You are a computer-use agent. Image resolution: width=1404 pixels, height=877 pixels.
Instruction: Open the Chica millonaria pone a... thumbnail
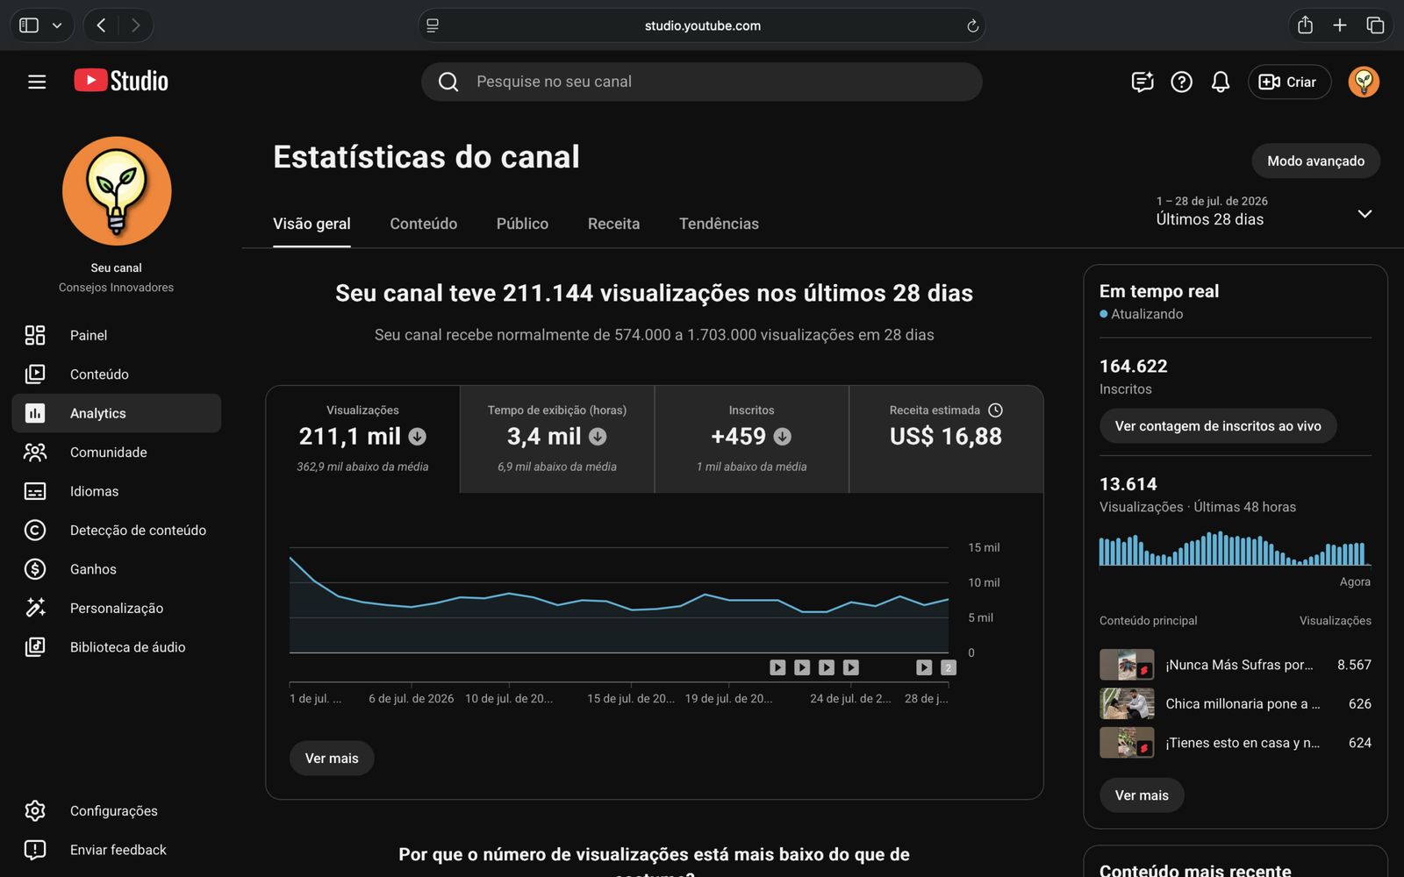[x=1127, y=703]
